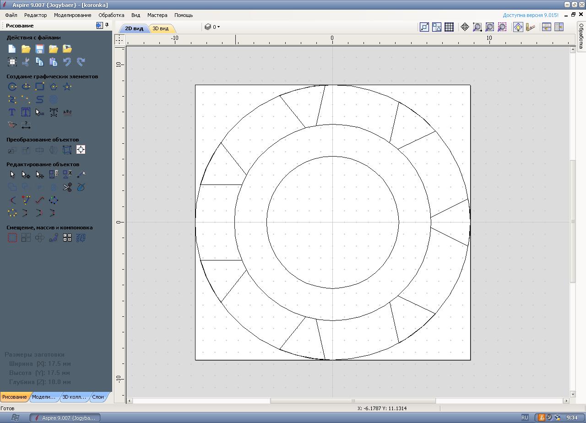
Task: Switch to the Слои panel tab
Action: point(98,397)
